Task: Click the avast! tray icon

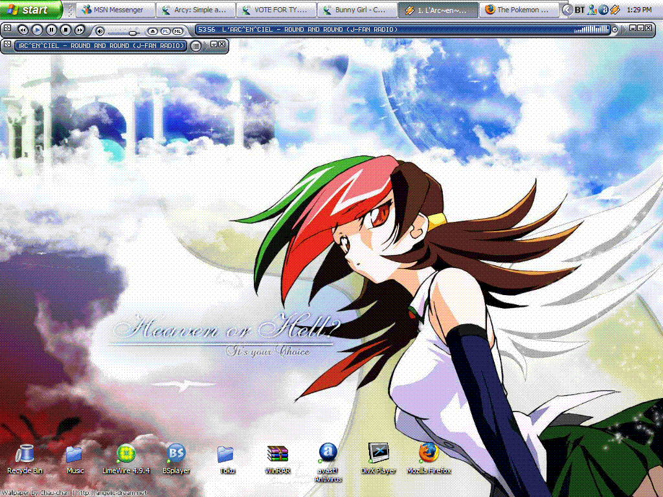Action: pos(603,10)
